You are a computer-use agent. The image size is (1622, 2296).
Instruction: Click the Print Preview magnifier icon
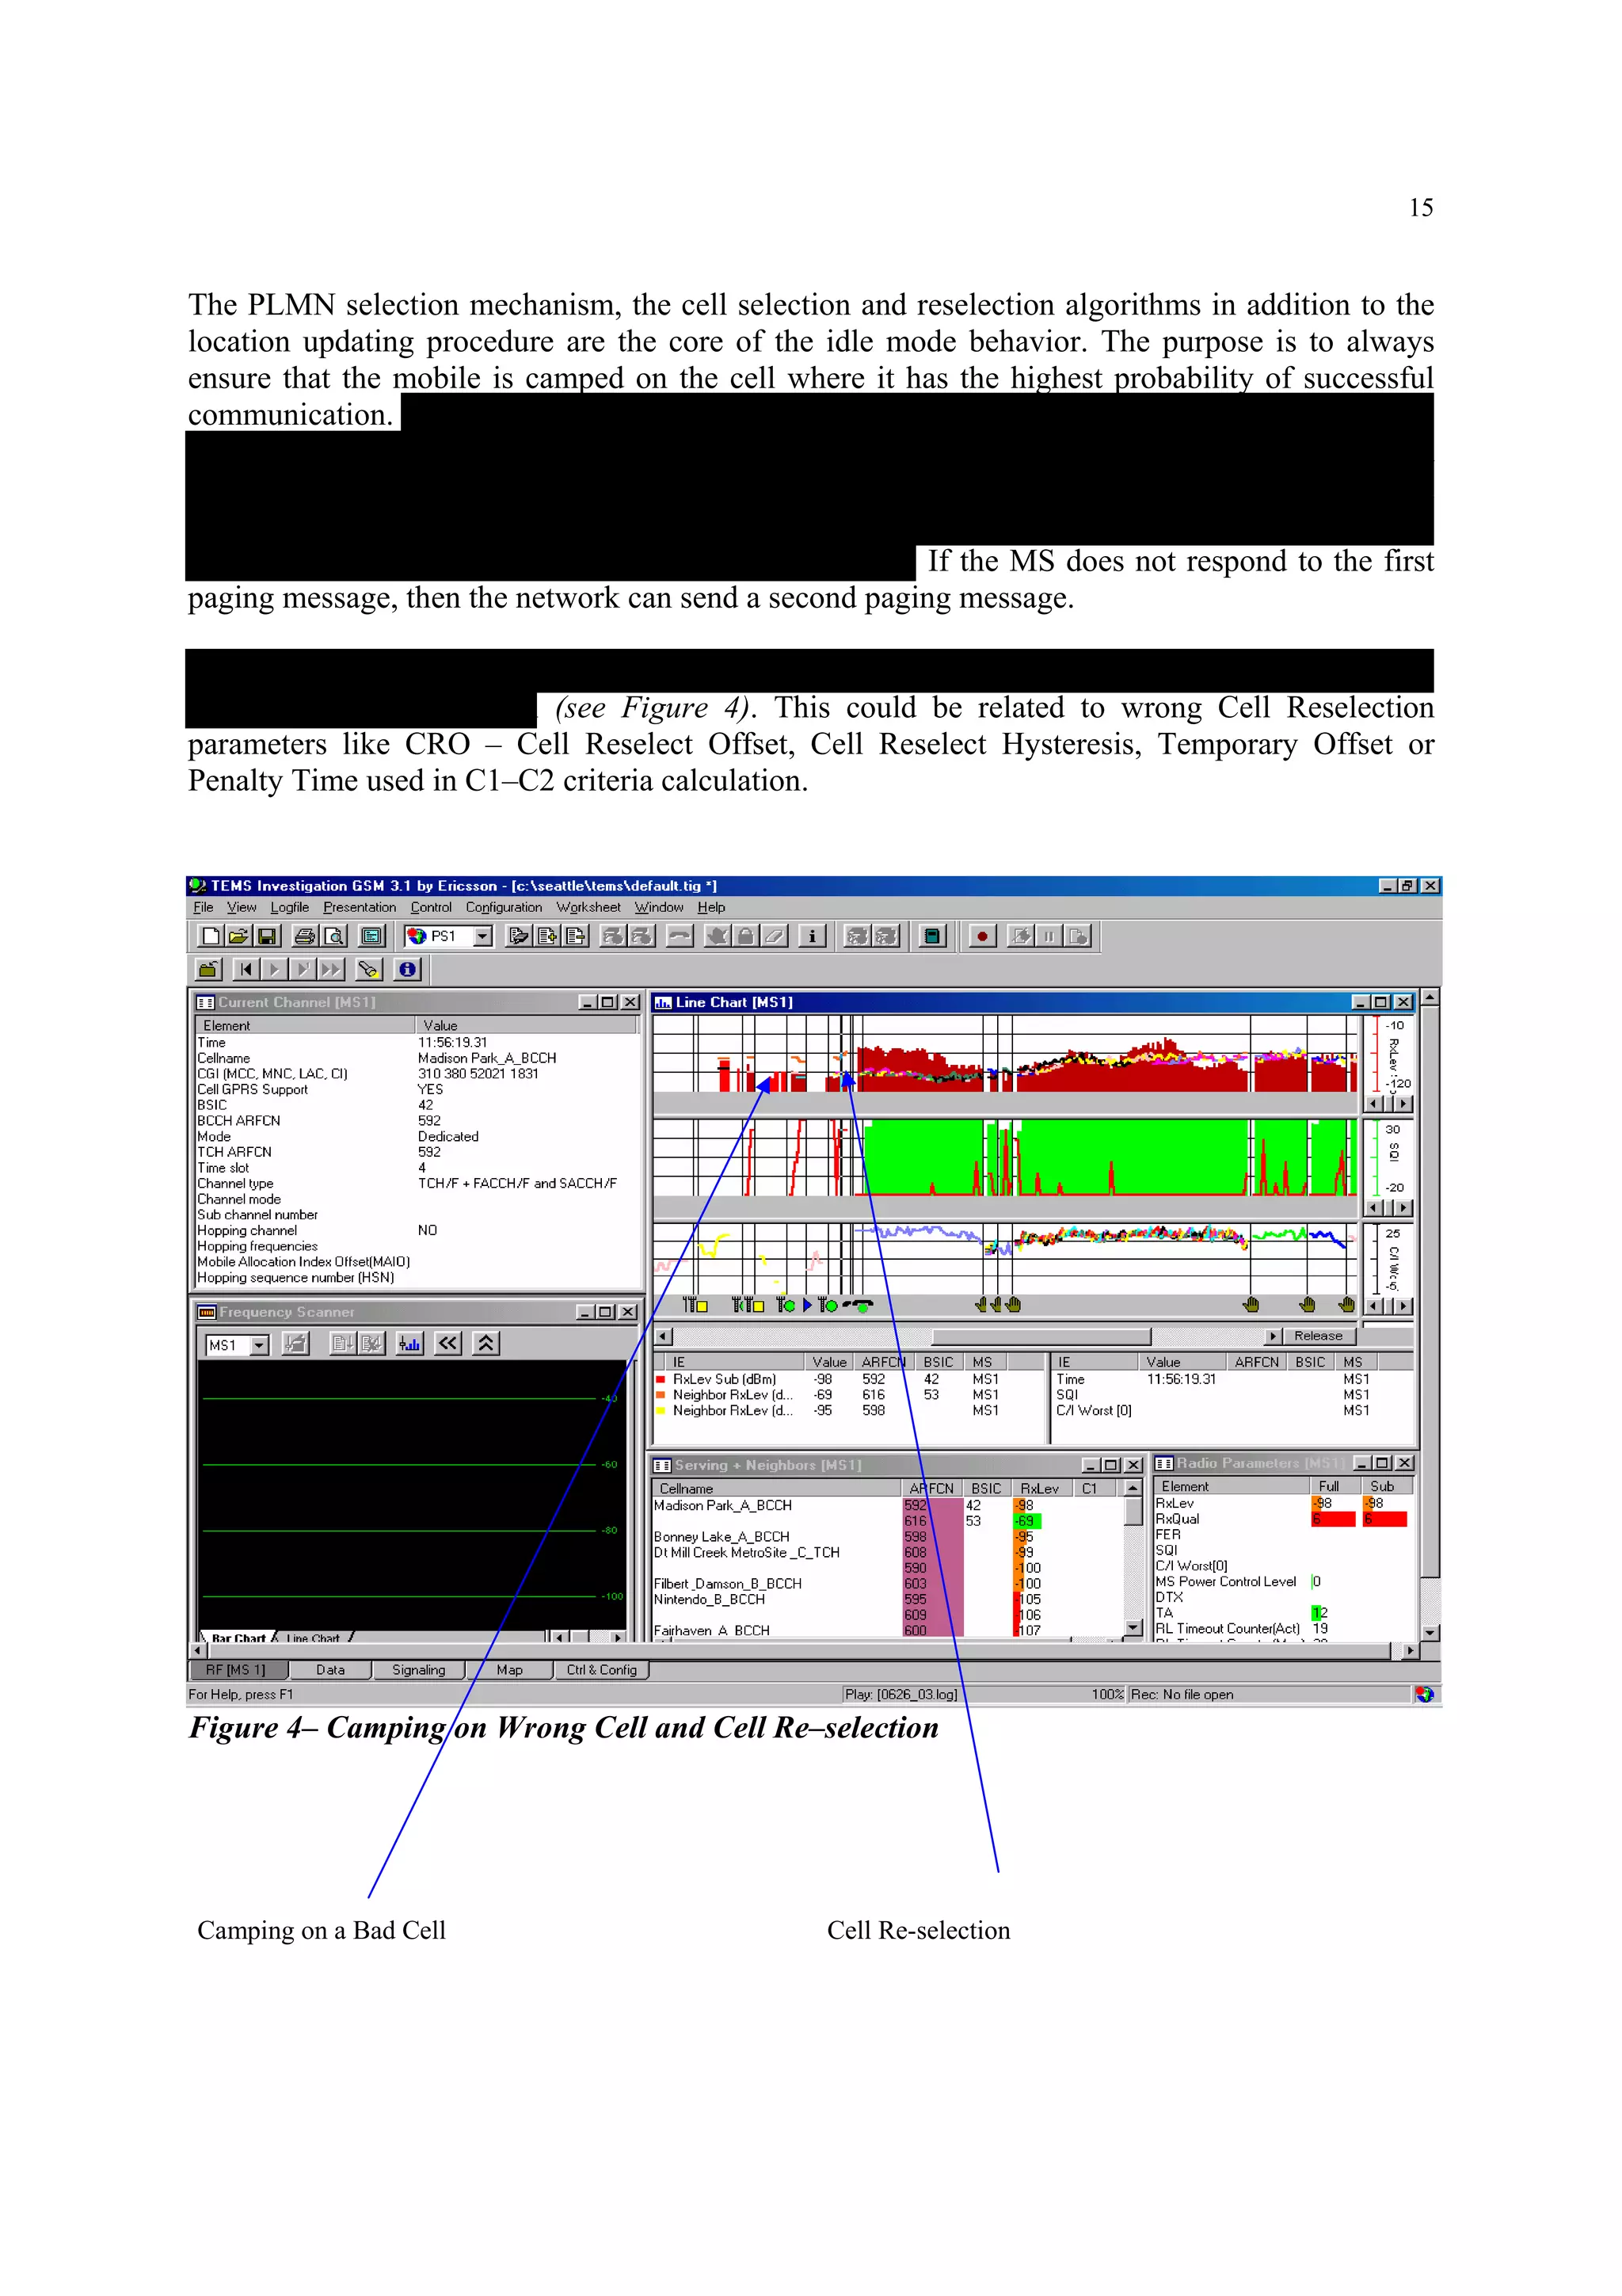[333, 936]
